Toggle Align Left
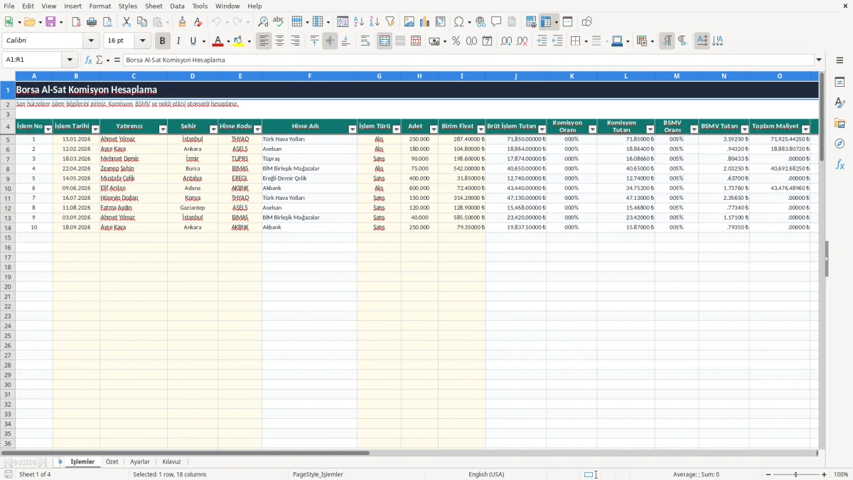 tap(264, 41)
